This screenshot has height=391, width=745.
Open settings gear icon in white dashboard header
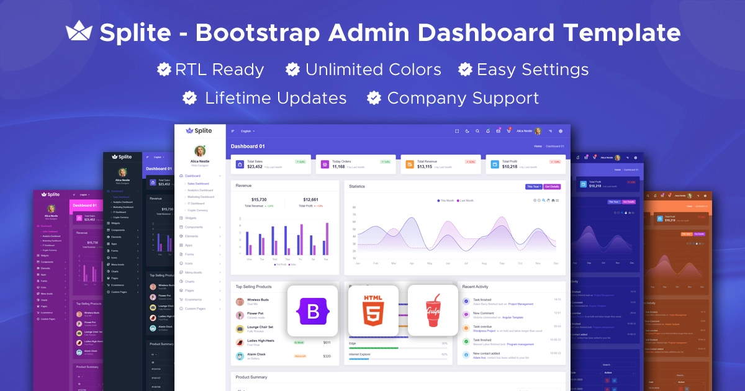[561, 131]
